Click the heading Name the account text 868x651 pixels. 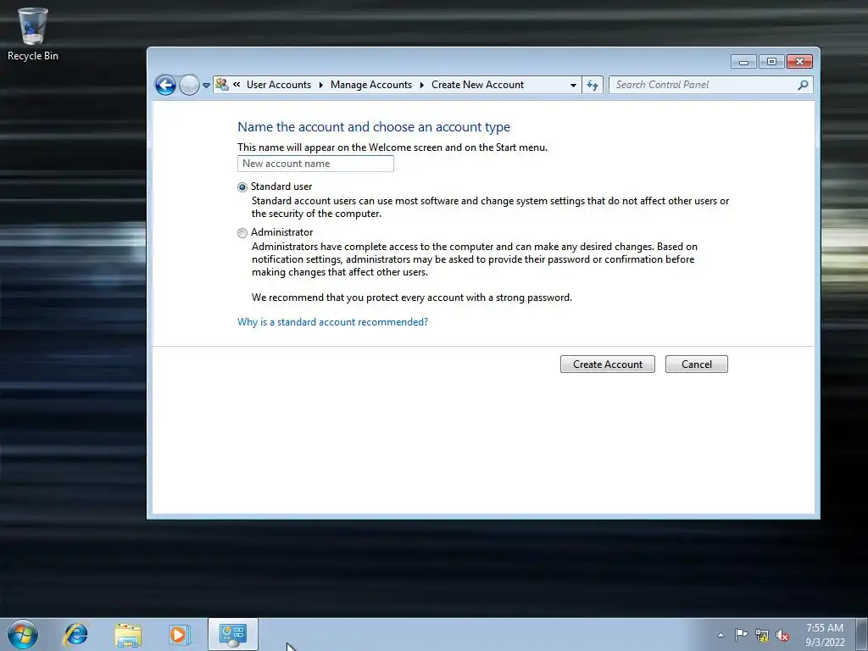(374, 127)
